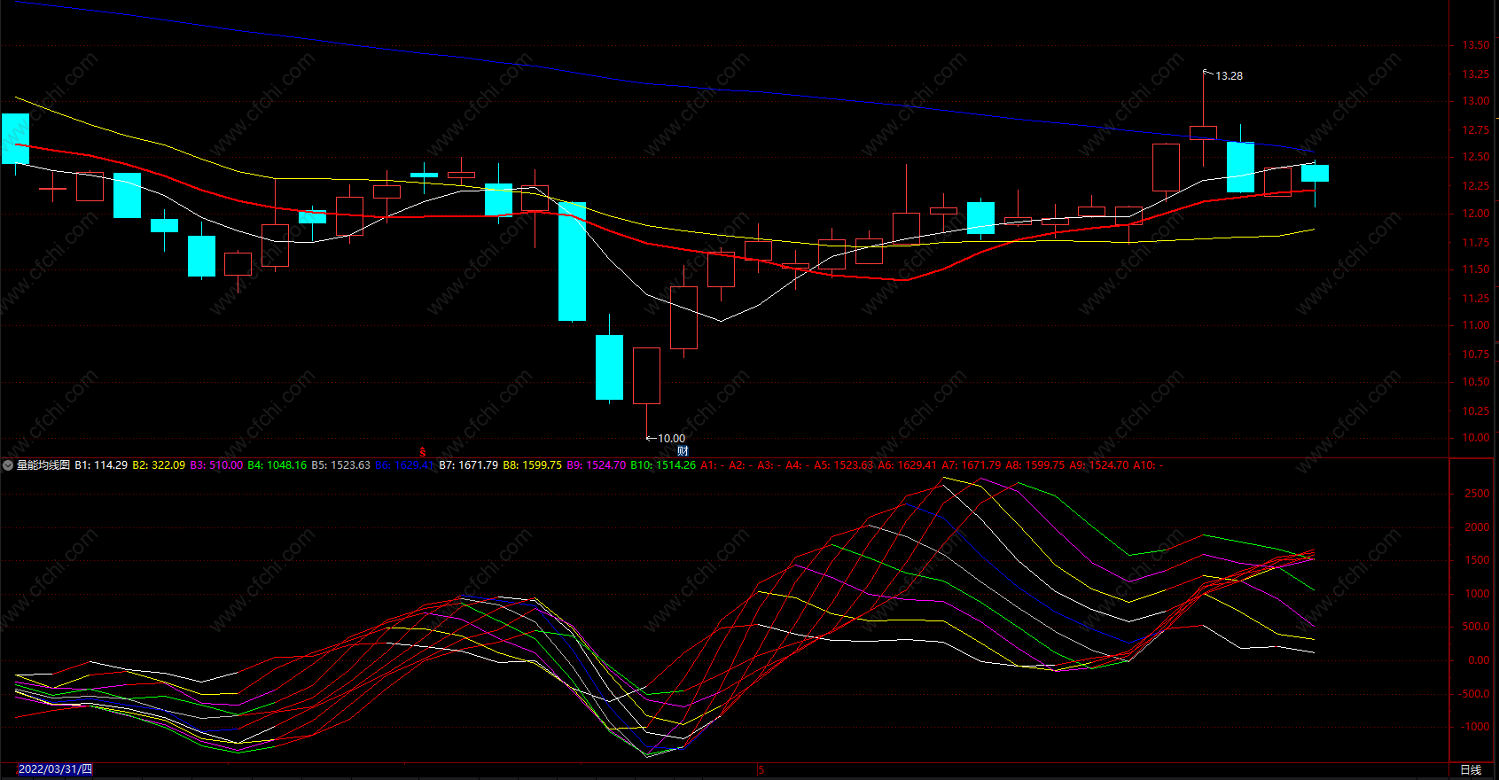Select the A8: 1599.75 indicator value
The height and width of the screenshot is (780, 1499).
[1035, 465]
